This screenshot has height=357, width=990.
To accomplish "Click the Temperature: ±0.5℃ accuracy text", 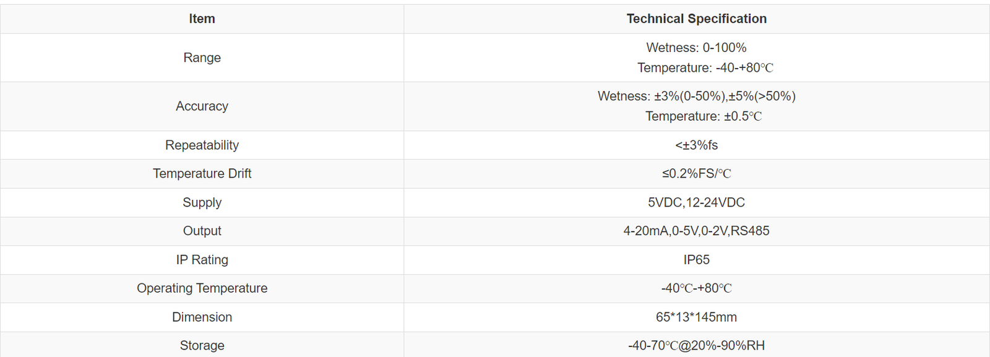I will (703, 116).
